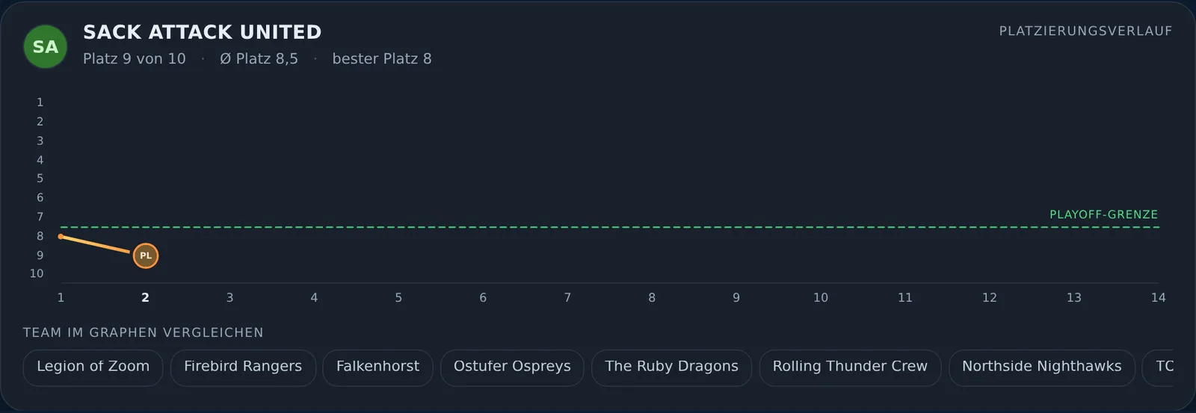Toggle Firebird Rangers comparison chip
This screenshot has width=1196, height=413.
click(x=243, y=367)
